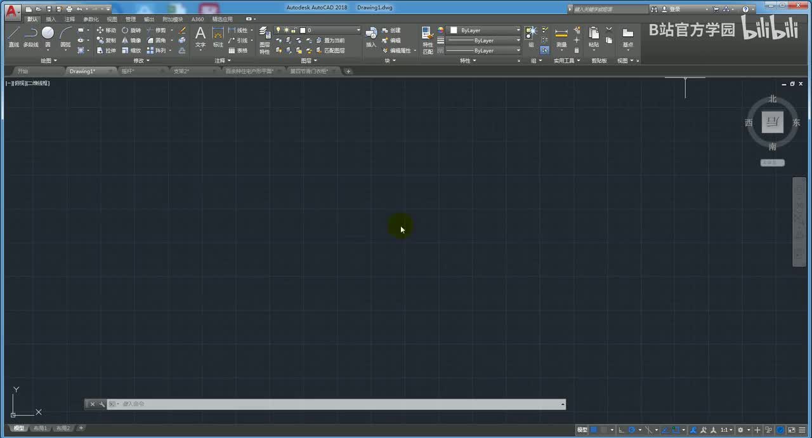Open the ByLayer color dropdown
The height and width of the screenshot is (438, 812).
(485, 30)
